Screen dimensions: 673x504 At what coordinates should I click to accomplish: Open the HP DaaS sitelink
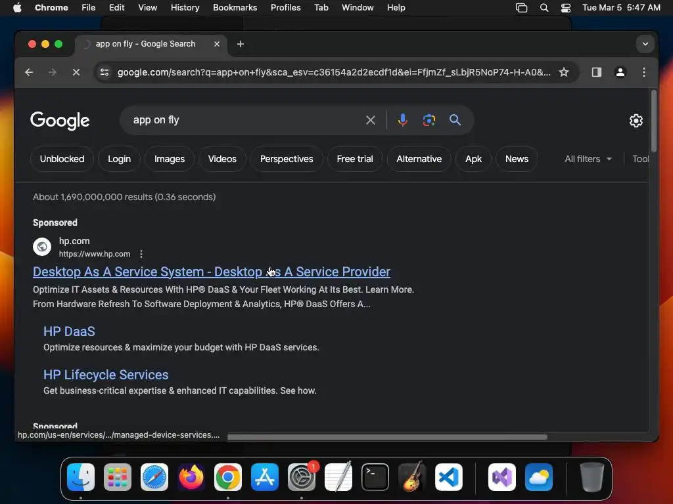(69, 331)
